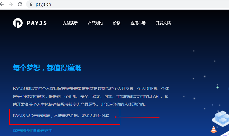
Task: View site info via the lock icon
Action: pos(31,4)
